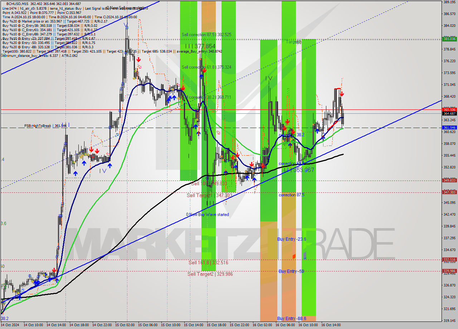Select '16 Oct 02:00' on time axis
Image resolution: width=458 pixels, height=329 pixels.
[x=262, y=325]
